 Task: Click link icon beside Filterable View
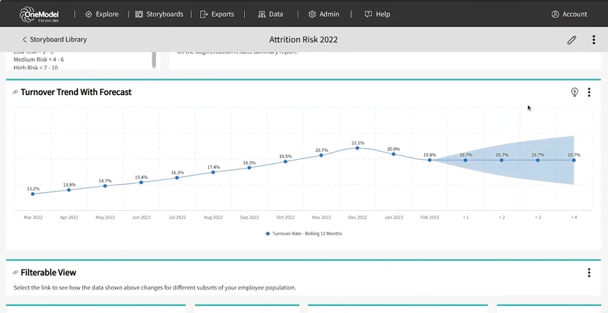(x=15, y=272)
